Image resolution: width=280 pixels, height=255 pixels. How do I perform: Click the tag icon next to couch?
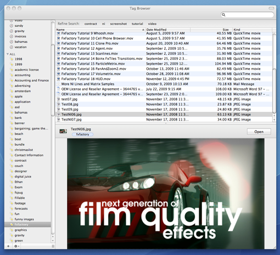coord(12,166)
